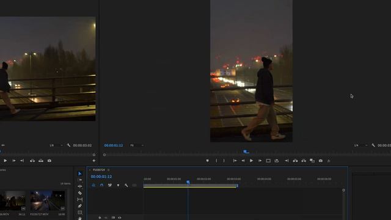Click the Source monitor duration 00:00:03:02
This screenshot has width=391, height=220.
tap(82, 145)
